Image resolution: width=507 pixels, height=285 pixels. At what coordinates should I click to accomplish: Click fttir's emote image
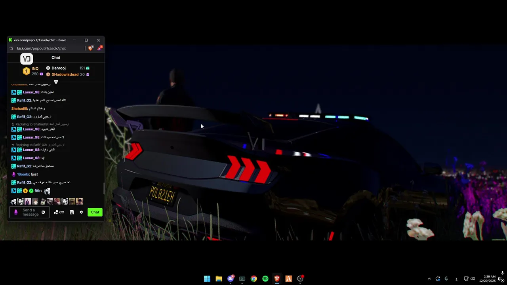(47, 191)
